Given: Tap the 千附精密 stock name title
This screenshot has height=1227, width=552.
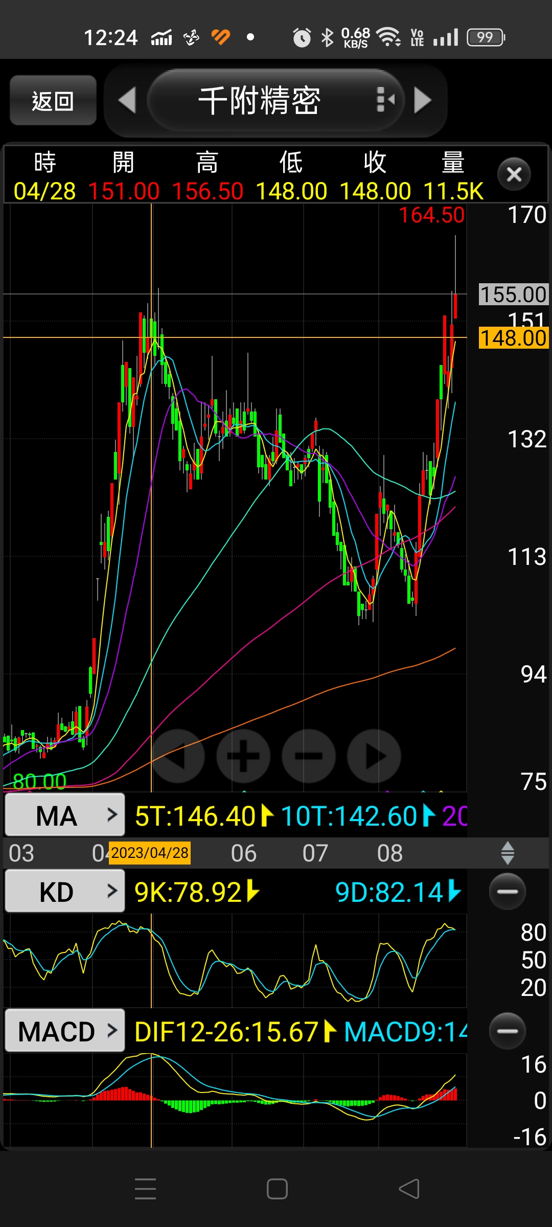Looking at the screenshot, I should [260, 100].
